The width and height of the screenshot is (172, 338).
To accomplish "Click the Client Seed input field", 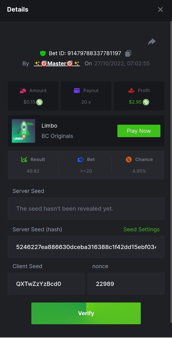I will click(46, 284).
